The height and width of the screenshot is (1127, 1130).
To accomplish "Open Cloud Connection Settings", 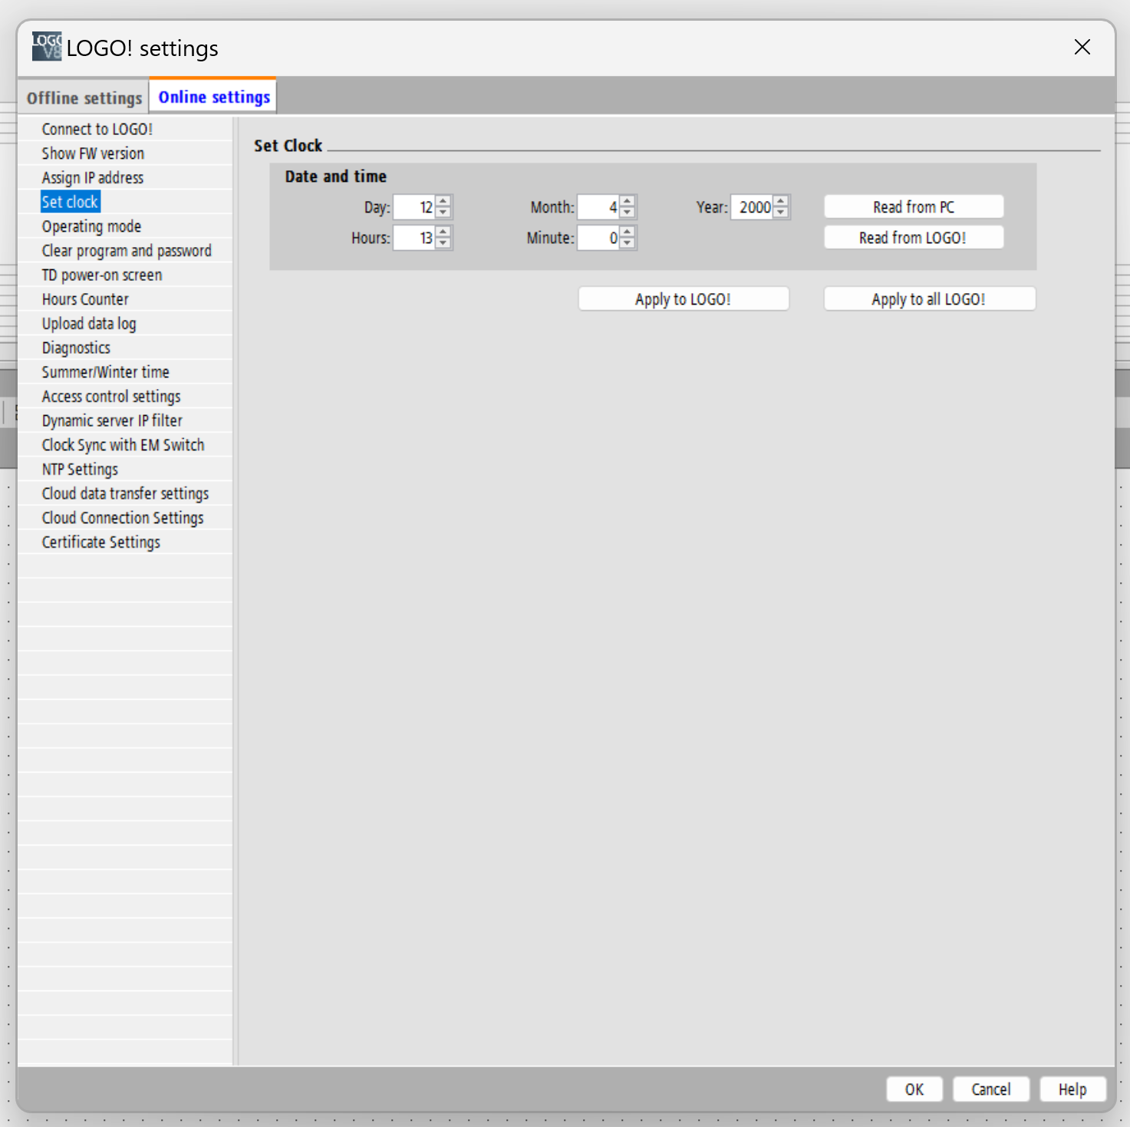I will point(123,518).
